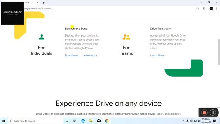Open the volume control tray icon

(x=199, y=121)
